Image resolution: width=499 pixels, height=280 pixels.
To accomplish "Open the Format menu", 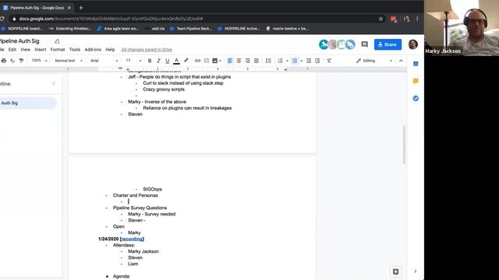I will click(x=58, y=50).
